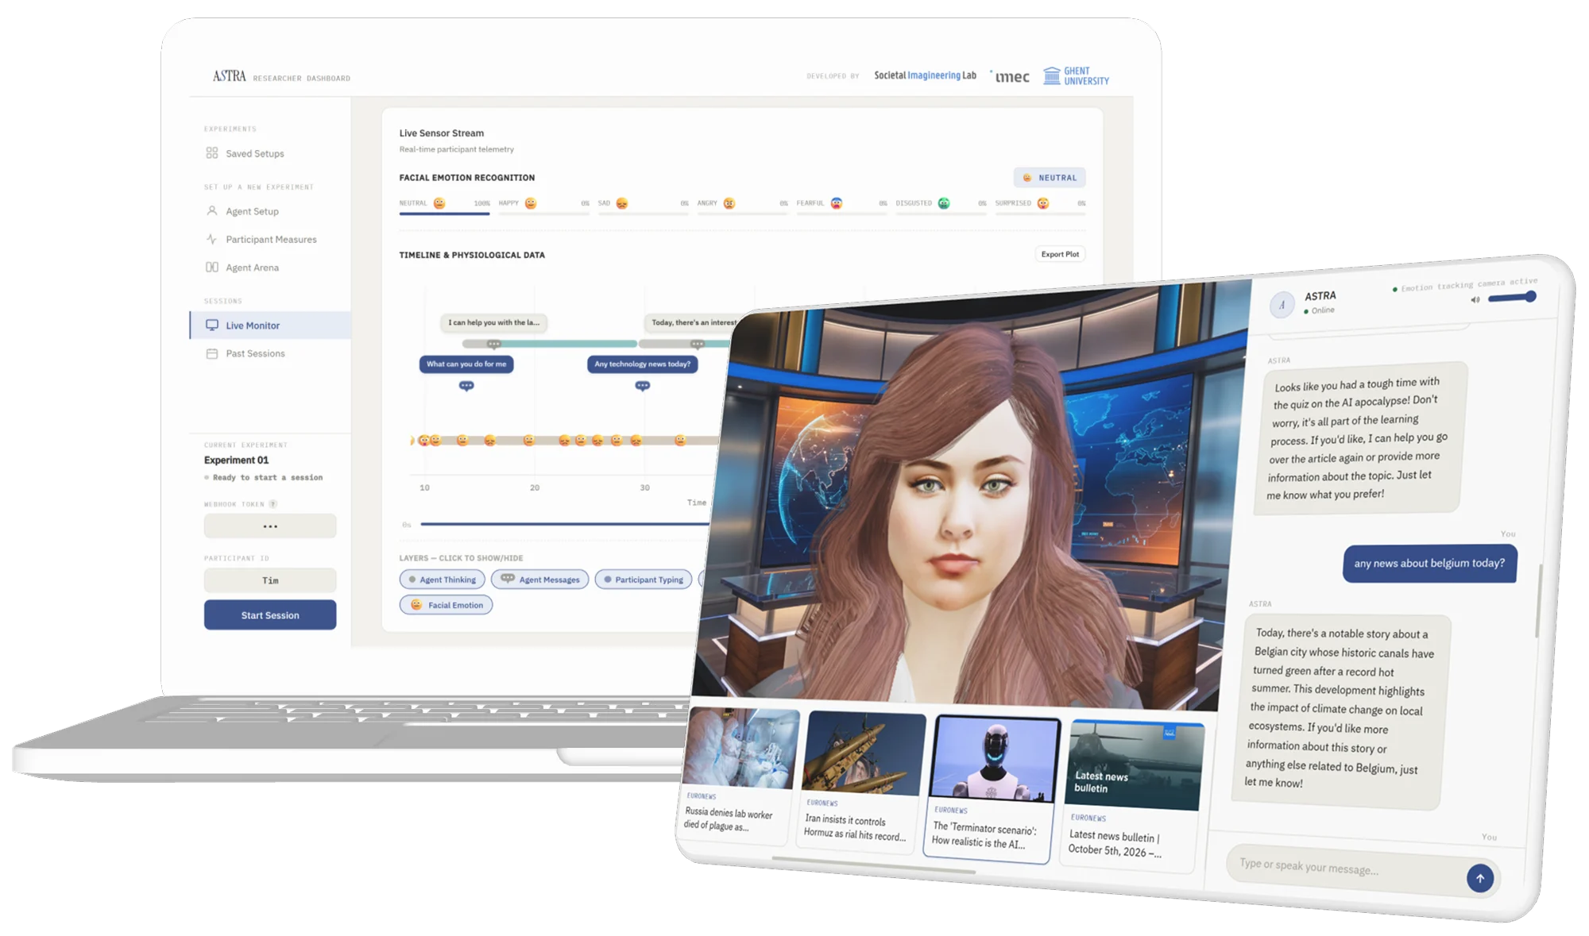The width and height of the screenshot is (1589, 936).
Task: Click Participant Measures pulse icon
Action: point(211,239)
